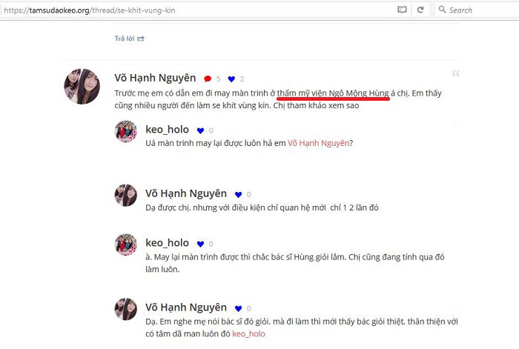Click the search magnifier icon
519x349 pixels.
442,10
